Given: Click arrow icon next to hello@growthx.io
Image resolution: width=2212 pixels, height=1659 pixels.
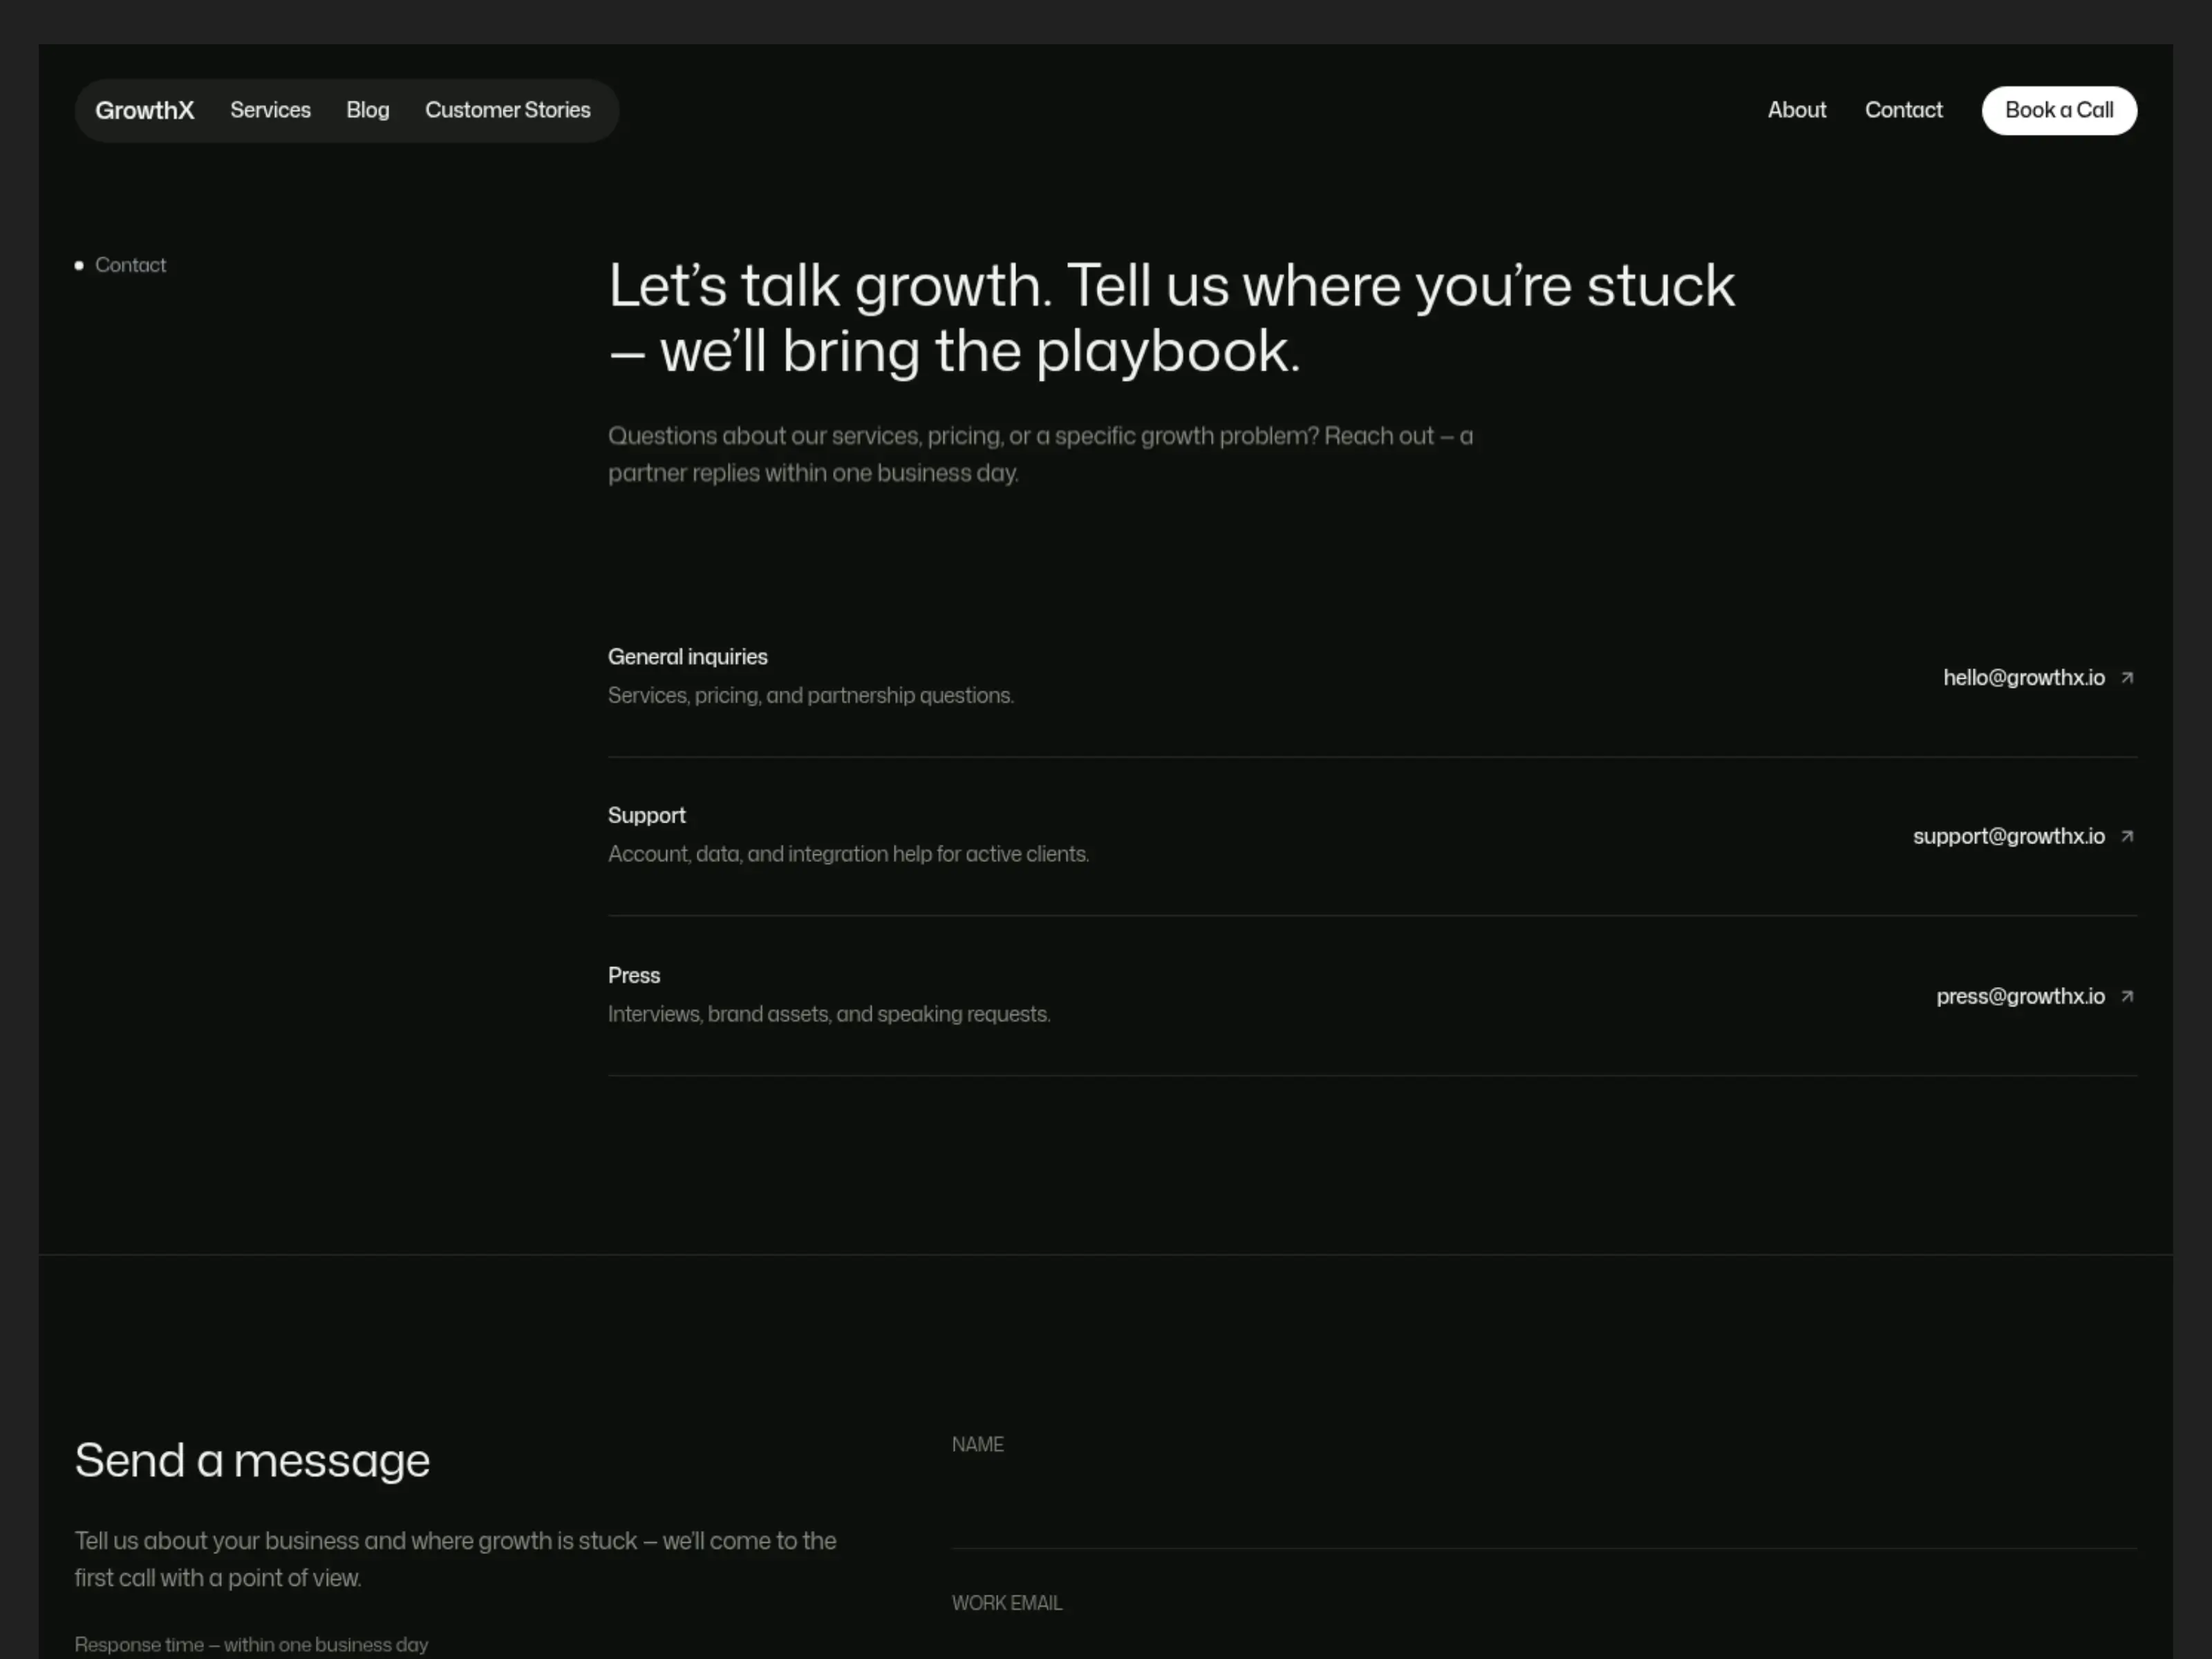Looking at the screenshot, I should (2127, 678).
